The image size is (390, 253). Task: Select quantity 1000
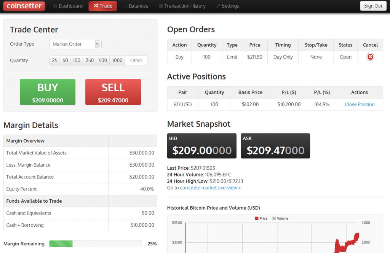(117, 60)
